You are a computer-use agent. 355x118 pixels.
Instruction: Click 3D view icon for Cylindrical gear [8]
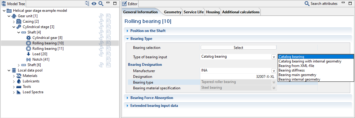101,38
